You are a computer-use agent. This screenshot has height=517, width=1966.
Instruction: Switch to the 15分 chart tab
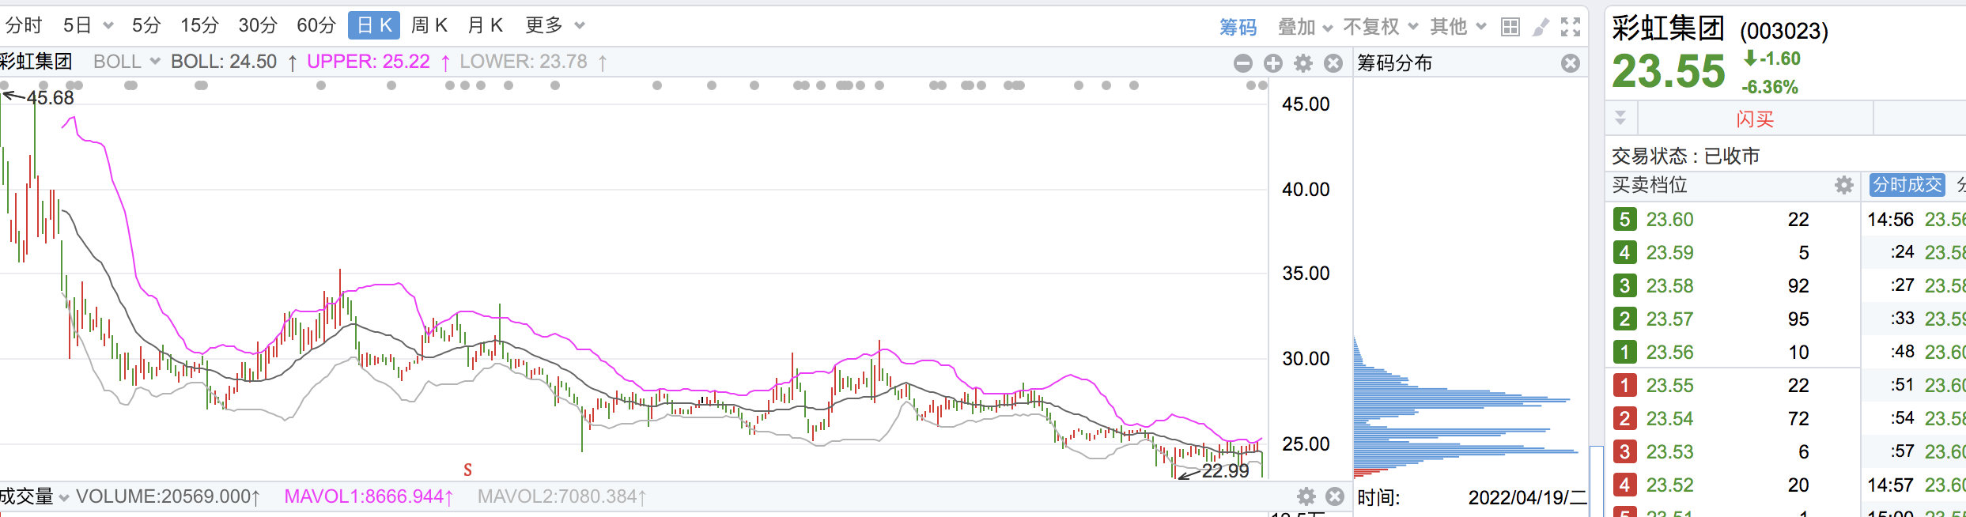pyautogui.click(x=199, y=25)
